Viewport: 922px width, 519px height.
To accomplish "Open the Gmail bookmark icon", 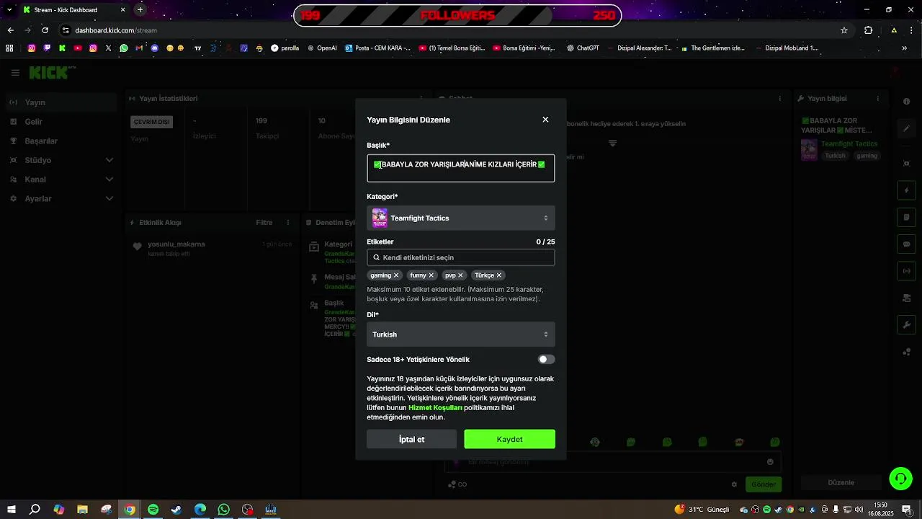I will click(140, 48).
